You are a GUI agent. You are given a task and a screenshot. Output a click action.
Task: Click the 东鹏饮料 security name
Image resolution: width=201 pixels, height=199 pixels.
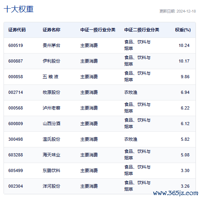52,170
